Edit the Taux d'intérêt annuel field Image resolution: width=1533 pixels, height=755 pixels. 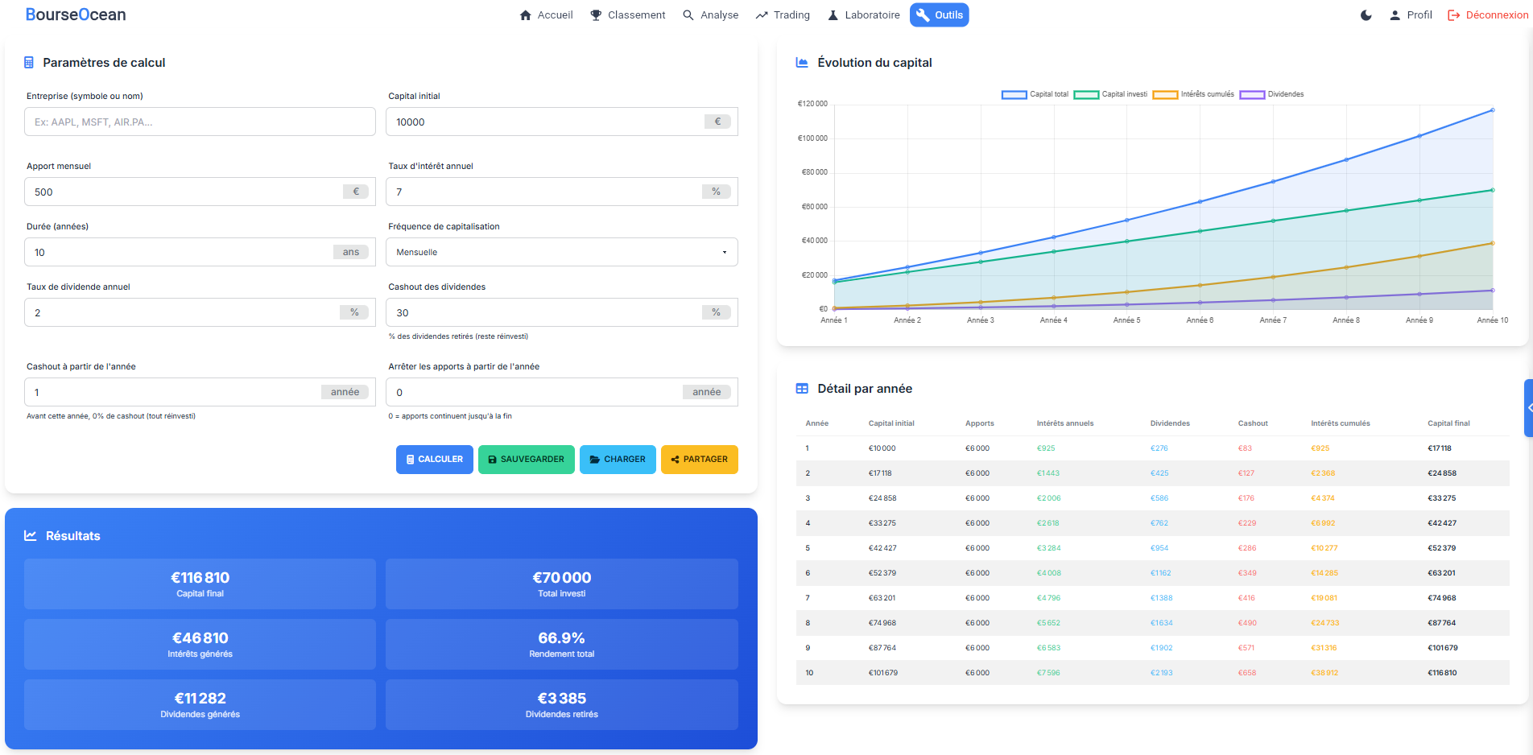(x=561, y=192)
